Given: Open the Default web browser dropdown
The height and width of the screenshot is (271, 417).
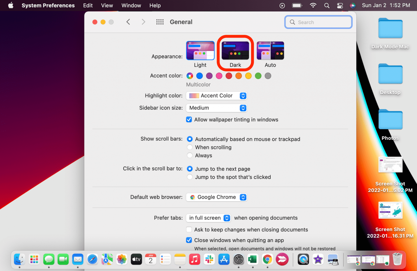Looking at the screenshot, I should [x=216, y=197].
